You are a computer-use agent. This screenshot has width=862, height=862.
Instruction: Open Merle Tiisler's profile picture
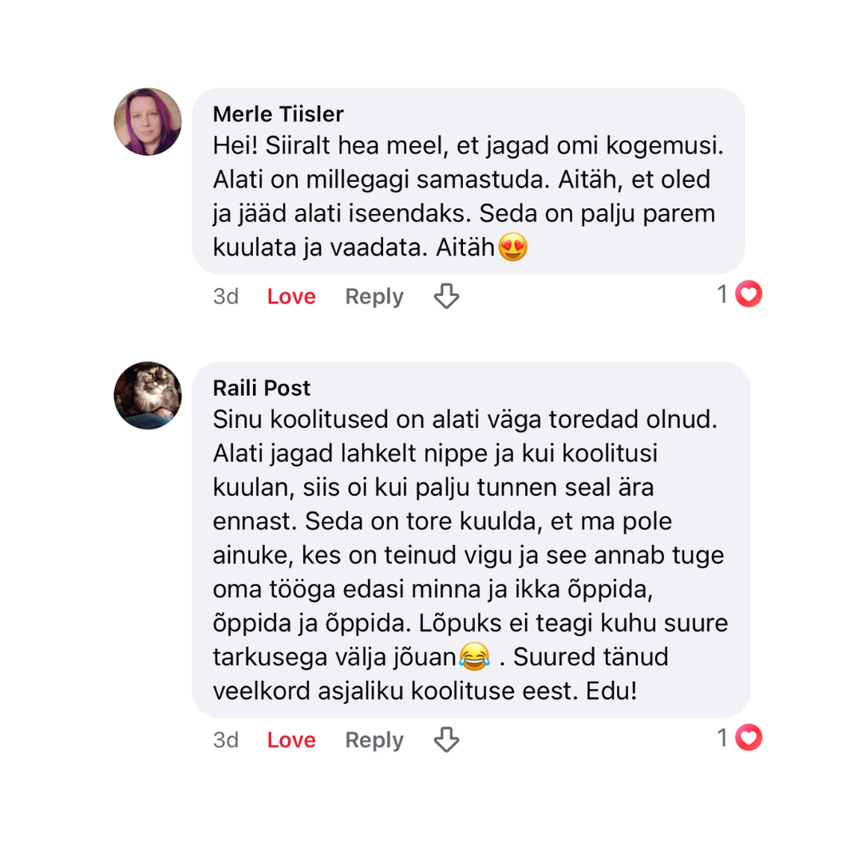coord(148,121)
